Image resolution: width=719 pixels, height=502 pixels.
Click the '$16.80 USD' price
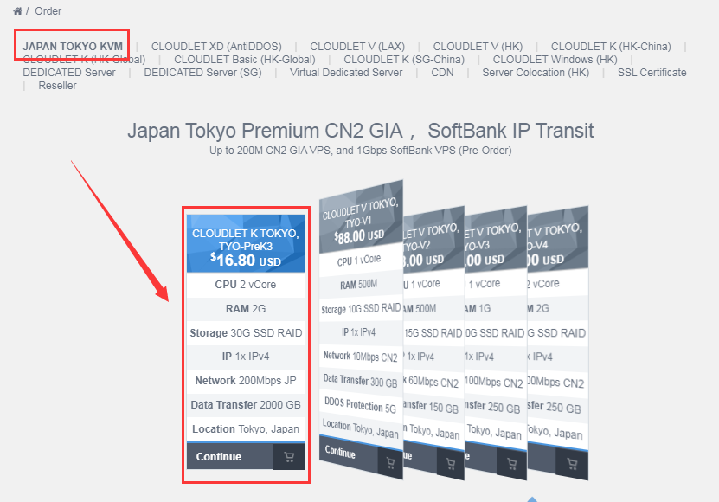(246, 261)
